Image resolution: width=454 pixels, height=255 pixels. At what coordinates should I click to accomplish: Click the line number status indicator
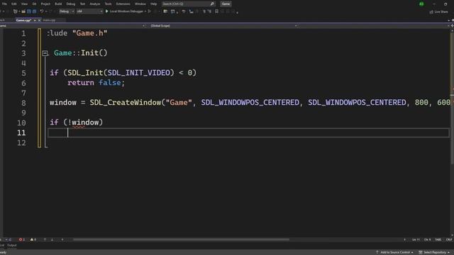coord(416,239)
